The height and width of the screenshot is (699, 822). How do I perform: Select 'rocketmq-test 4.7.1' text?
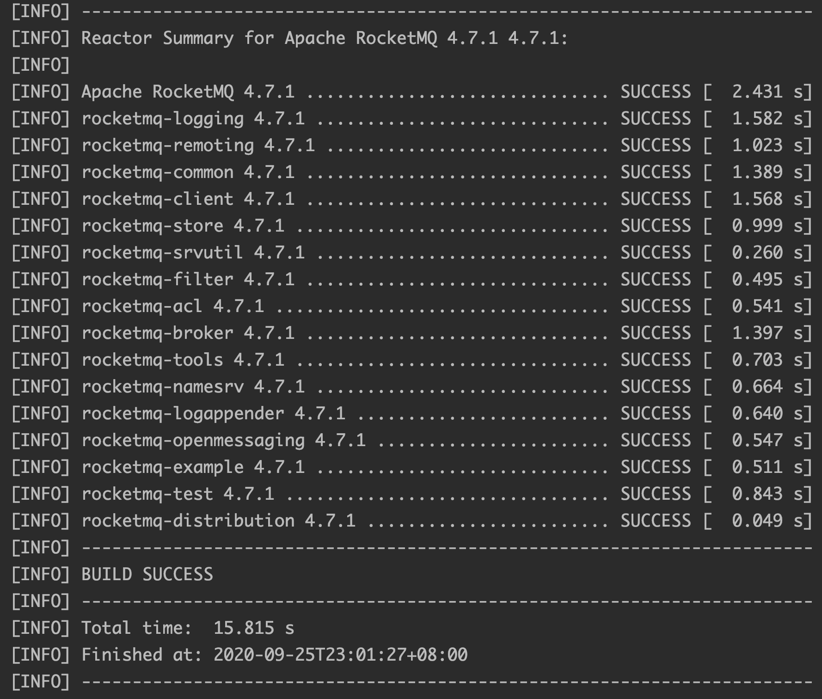tap(178, 494)
